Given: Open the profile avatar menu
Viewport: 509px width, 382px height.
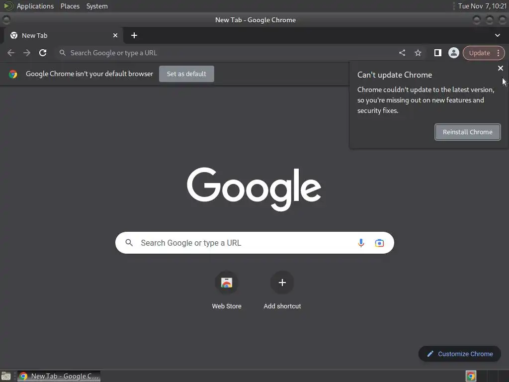Looking at the screenshot, I should [x=453, y=53].
